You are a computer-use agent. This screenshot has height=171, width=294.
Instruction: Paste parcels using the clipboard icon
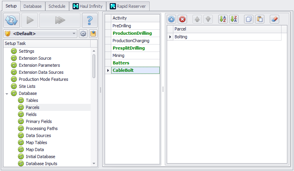pyautogui.click(x=259, y=19)
